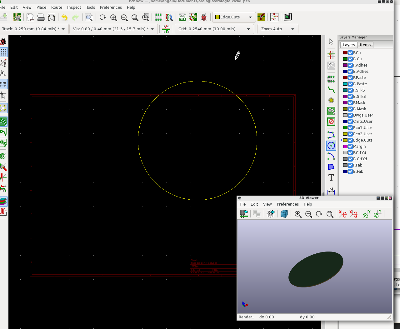
Task: Open the Track width dropdown
Action: [x=33, y=29]
